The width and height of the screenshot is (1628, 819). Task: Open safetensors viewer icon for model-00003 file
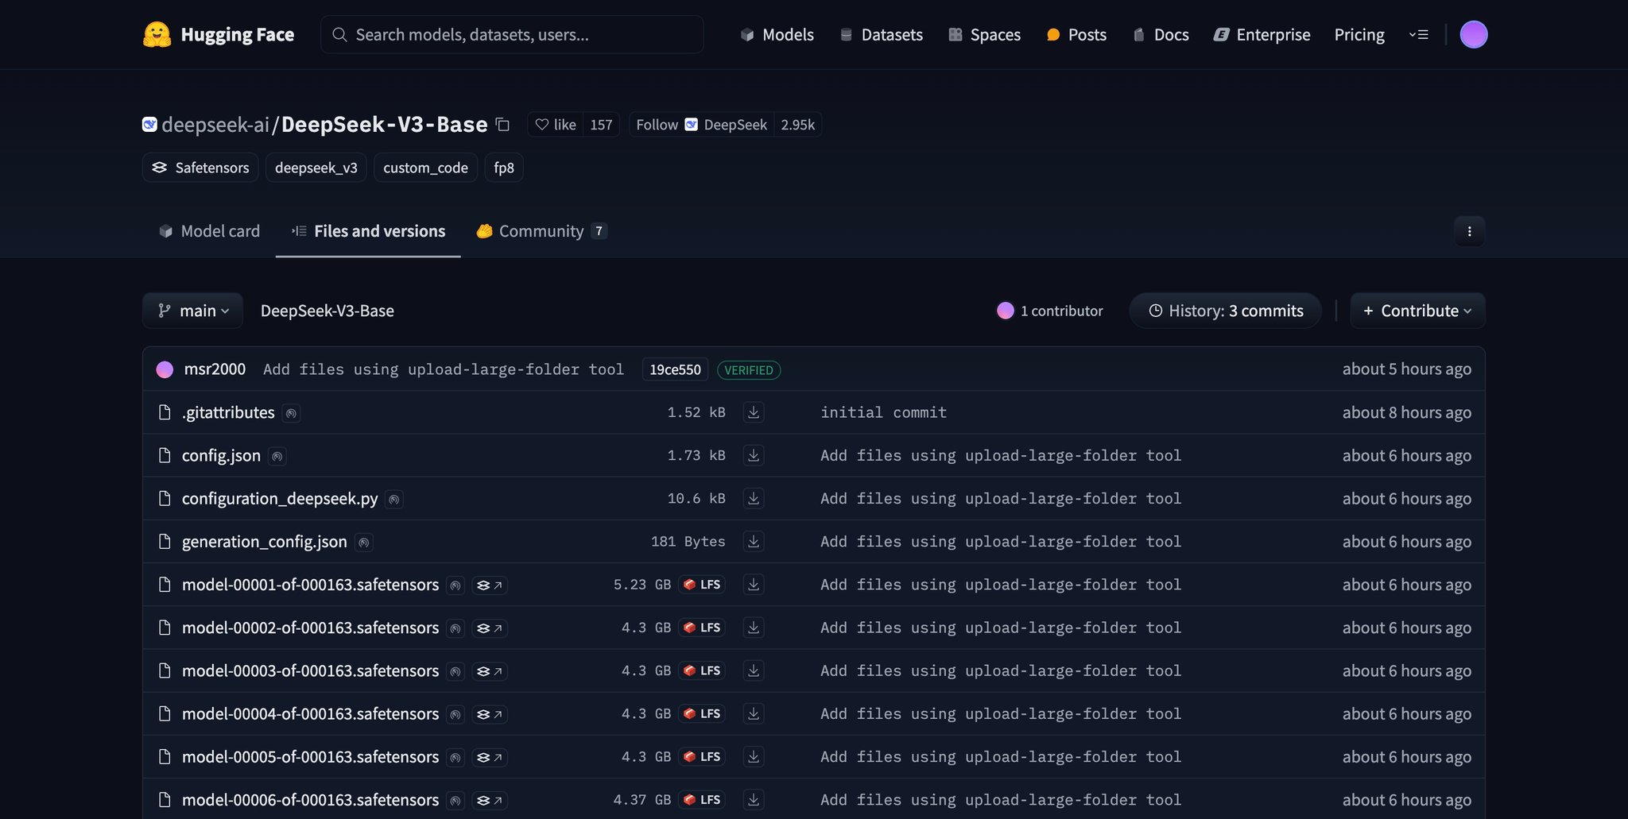[489, 671]
